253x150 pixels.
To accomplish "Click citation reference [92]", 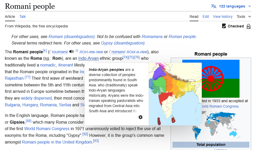I will (85, 134).
